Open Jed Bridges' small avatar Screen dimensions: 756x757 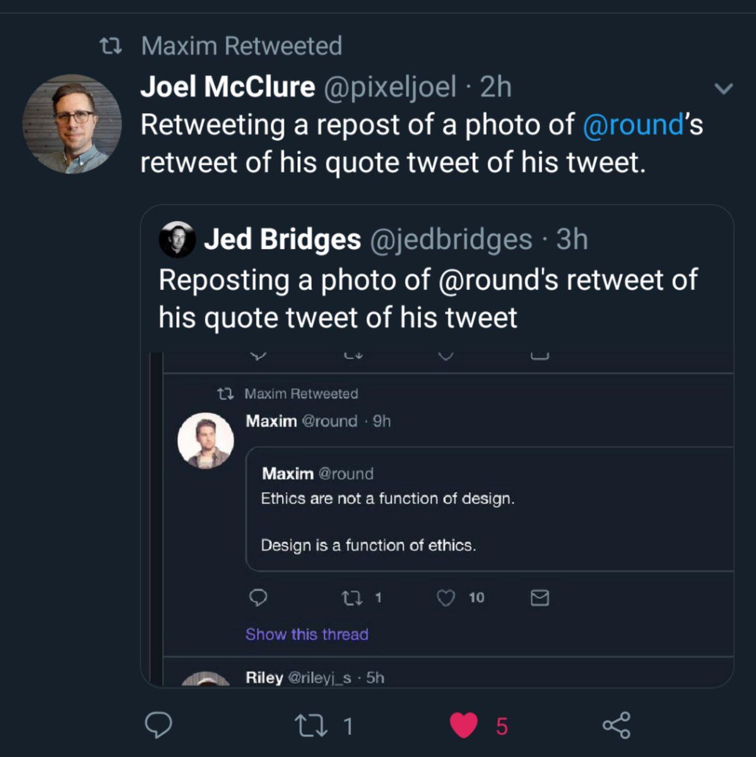pos(177,240)
